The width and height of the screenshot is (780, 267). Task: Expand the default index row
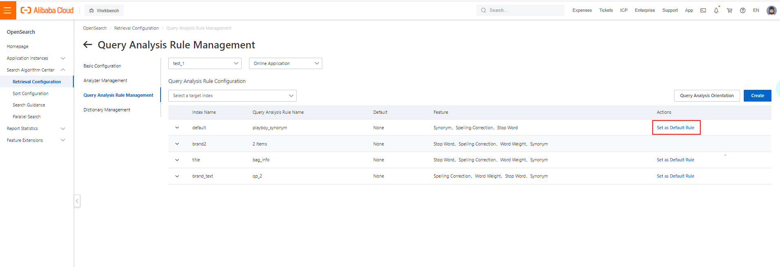tap(177, 128)
